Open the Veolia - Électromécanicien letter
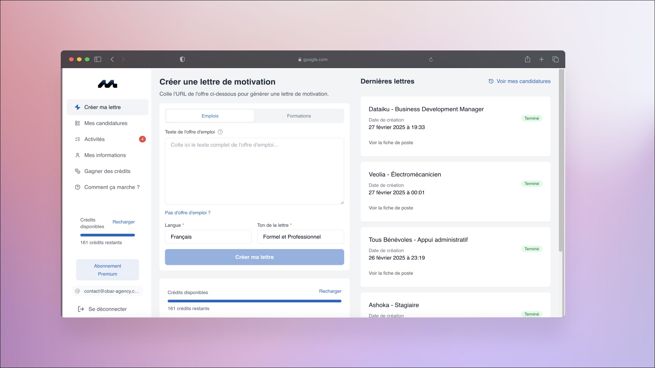Screen dimensions: 655x368 405,174
